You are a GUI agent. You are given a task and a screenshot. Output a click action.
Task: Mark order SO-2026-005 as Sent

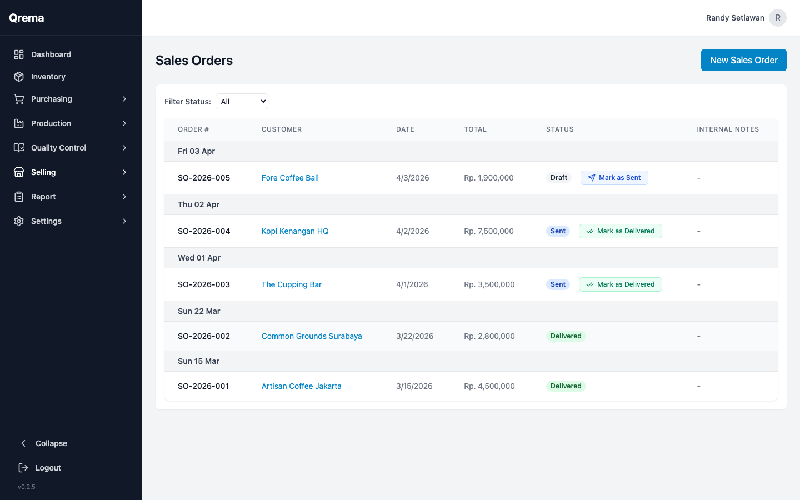tap(614, 177)
